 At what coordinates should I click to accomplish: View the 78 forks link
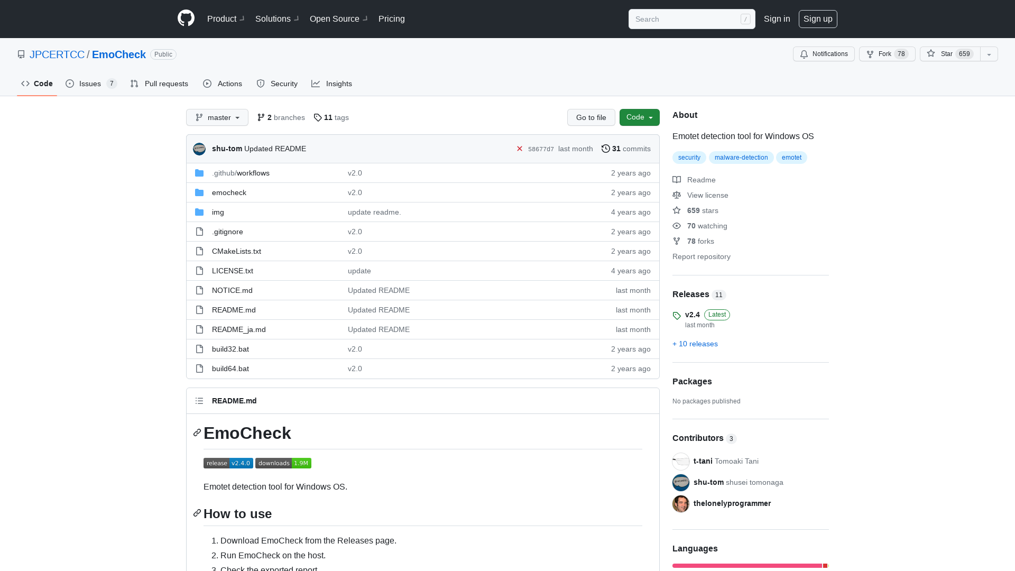tap(693, 241)
